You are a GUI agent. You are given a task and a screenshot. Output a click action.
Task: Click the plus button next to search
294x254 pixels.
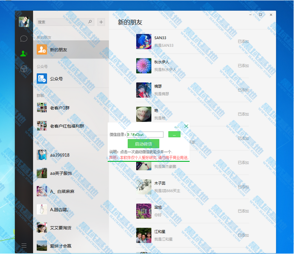click(101, 22)
